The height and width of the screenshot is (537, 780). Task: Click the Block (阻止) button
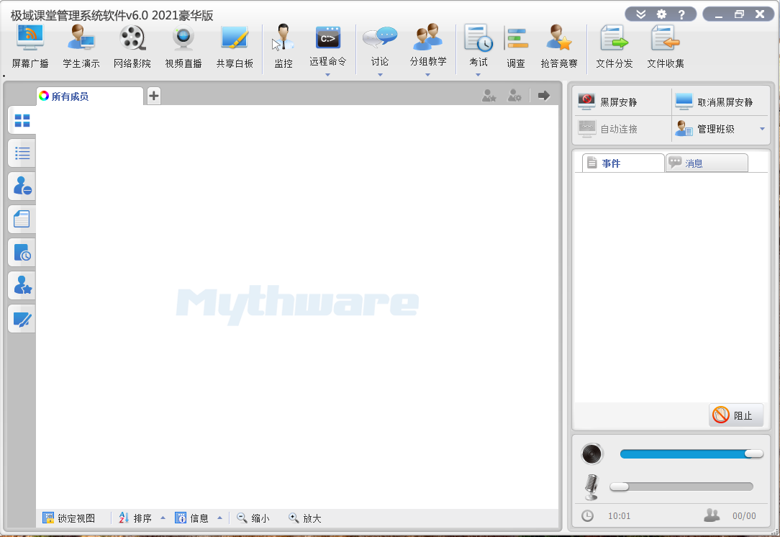[735, 415]
